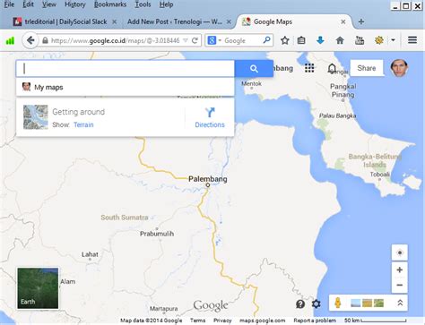Bookmark this page with star icon
The height and width of the screenshot is (325, 425).
tap(285, 40)
